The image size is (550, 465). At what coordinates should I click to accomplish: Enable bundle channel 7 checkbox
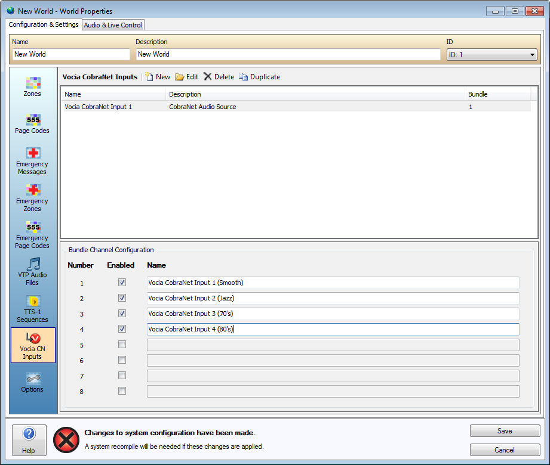[122, 376]
